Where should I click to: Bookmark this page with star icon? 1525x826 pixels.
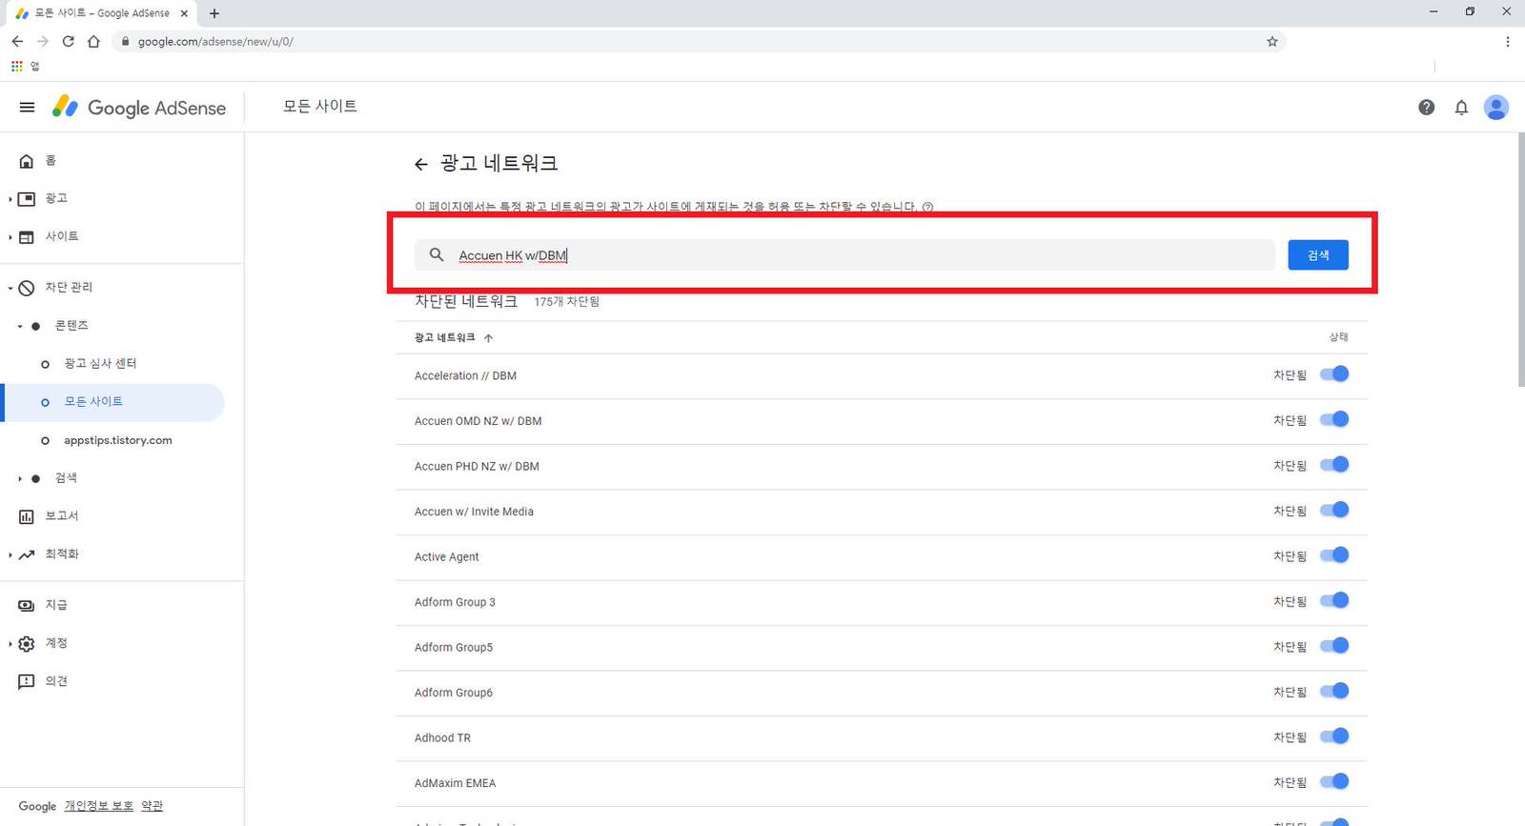click(1271, 41)
